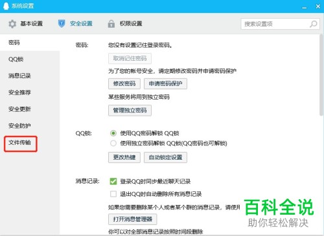Image resolution: width=324 pixels, height=236 pixels.
Task: Click the 取消记住密码 button
Action: click(130, 58)
